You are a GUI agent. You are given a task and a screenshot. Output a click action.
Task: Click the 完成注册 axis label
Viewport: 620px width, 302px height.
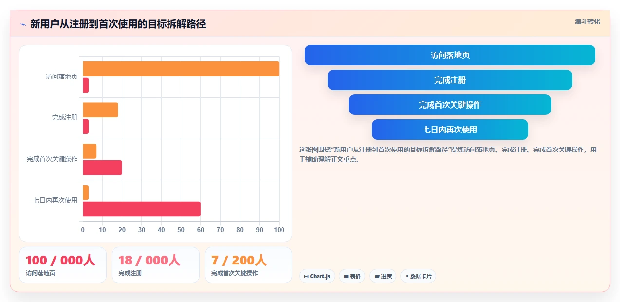pyautogui.click(x=65, y=118)
